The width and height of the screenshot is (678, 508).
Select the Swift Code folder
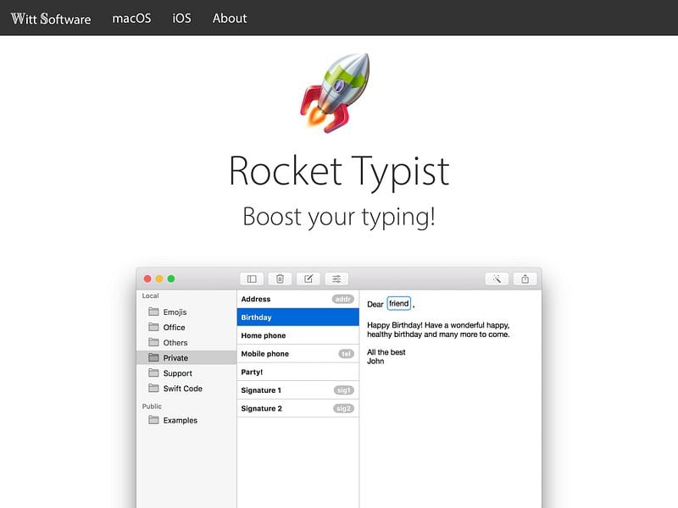(x=186, y=389)
